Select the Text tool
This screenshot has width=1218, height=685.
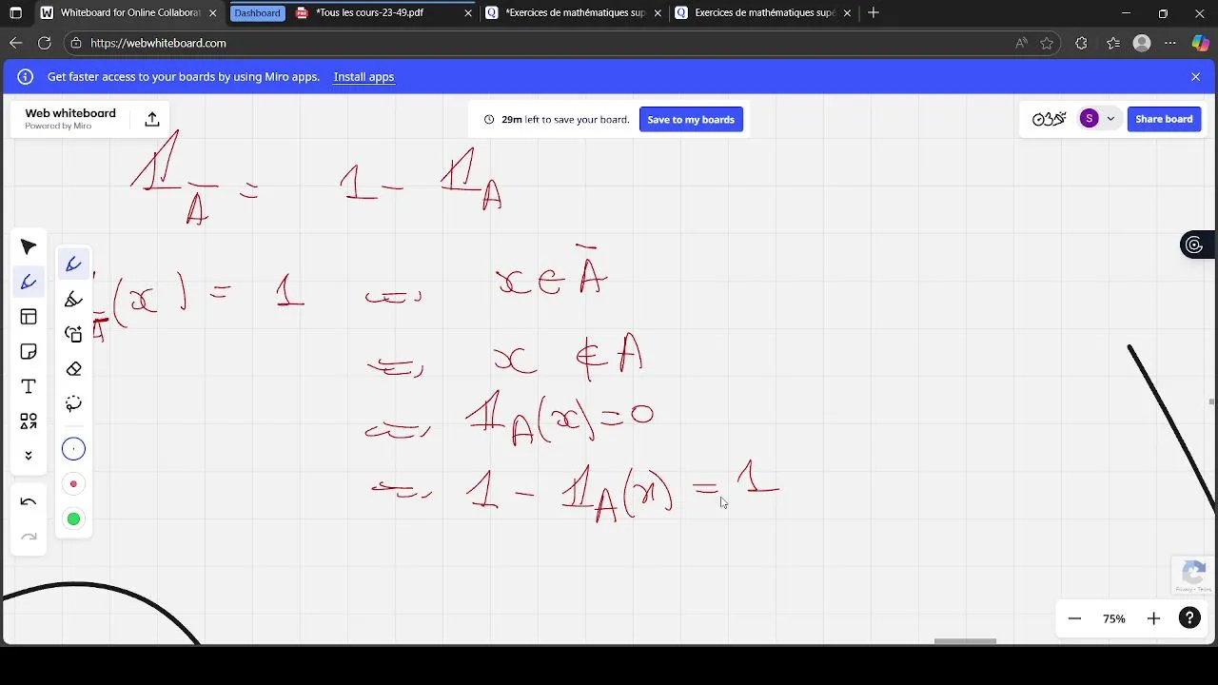tap(29, 386)
